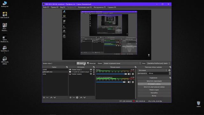Open Alice Madness desktop shortcut

tap(5, 27)
